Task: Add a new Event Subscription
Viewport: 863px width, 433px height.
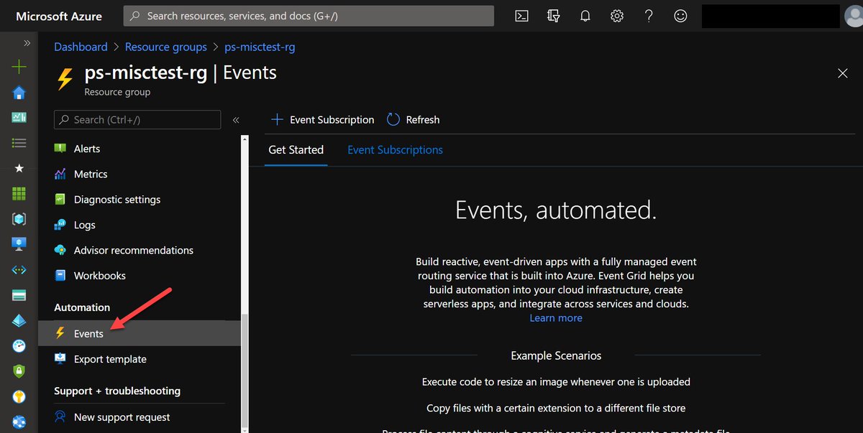Action: 322,120
